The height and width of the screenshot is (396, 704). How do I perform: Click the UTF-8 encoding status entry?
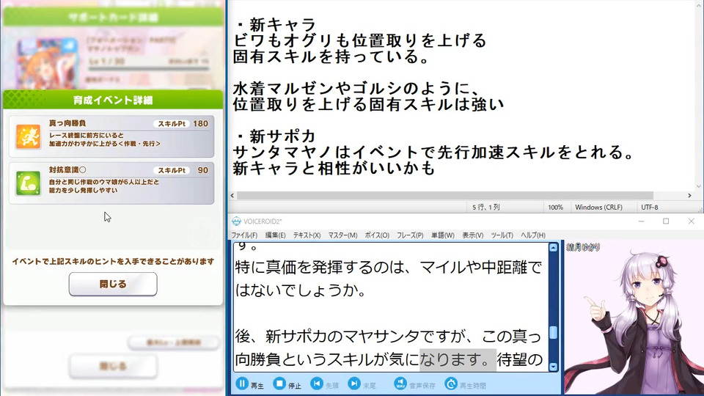tap(650, 207)
